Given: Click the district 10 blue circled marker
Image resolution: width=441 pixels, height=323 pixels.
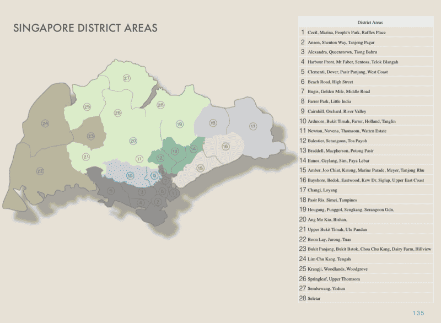Looking at the screenshot, I should (x=130, y=175).
